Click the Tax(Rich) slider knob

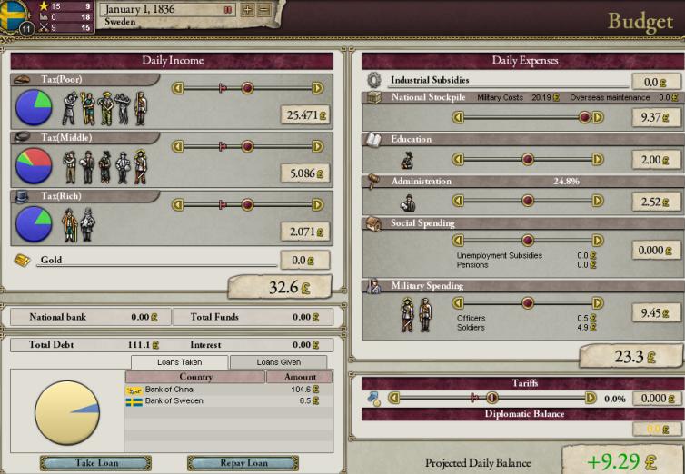click(x=247, y=204)
